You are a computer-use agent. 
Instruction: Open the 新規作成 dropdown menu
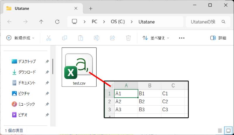click(x=20, y=38)
